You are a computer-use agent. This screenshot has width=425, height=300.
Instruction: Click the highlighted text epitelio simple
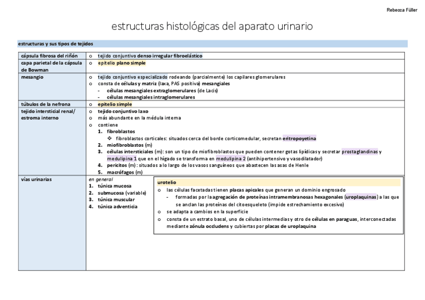click(114, 104)
